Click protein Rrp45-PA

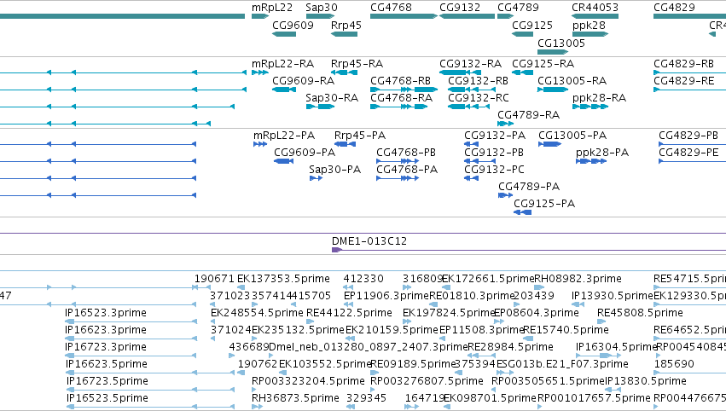tap(360, 136)
